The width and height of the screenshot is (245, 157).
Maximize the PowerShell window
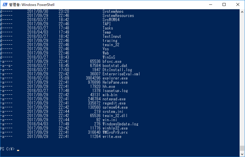click(224, 4)
